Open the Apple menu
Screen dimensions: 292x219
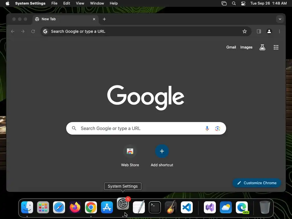(7, 3)
